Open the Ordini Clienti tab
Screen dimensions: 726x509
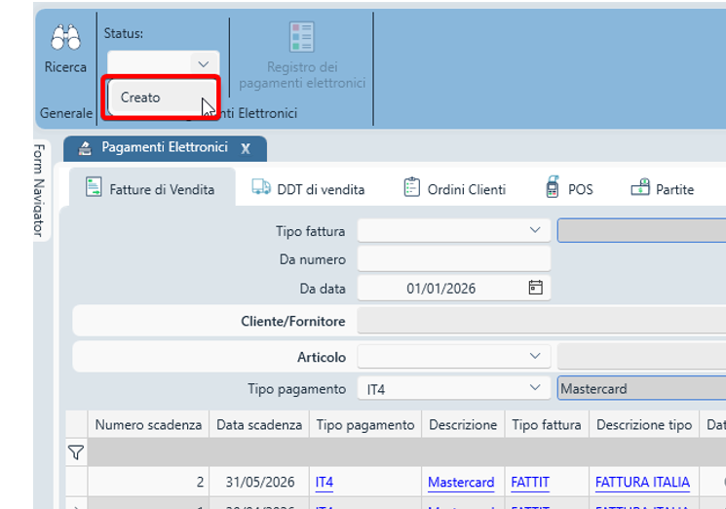tap(455, 189)
